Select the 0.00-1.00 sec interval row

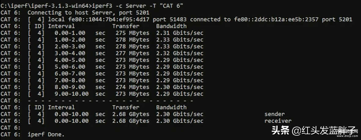[x=102, y=33]
